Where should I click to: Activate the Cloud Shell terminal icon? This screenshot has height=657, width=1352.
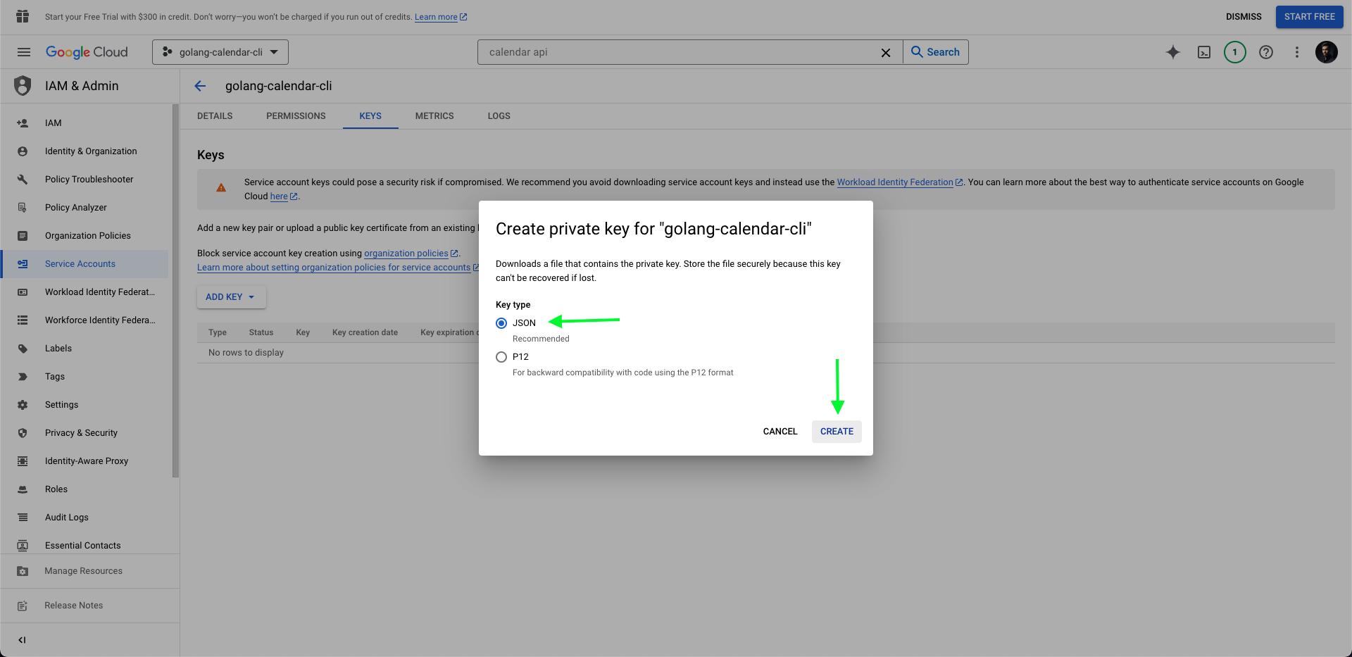1204,52
